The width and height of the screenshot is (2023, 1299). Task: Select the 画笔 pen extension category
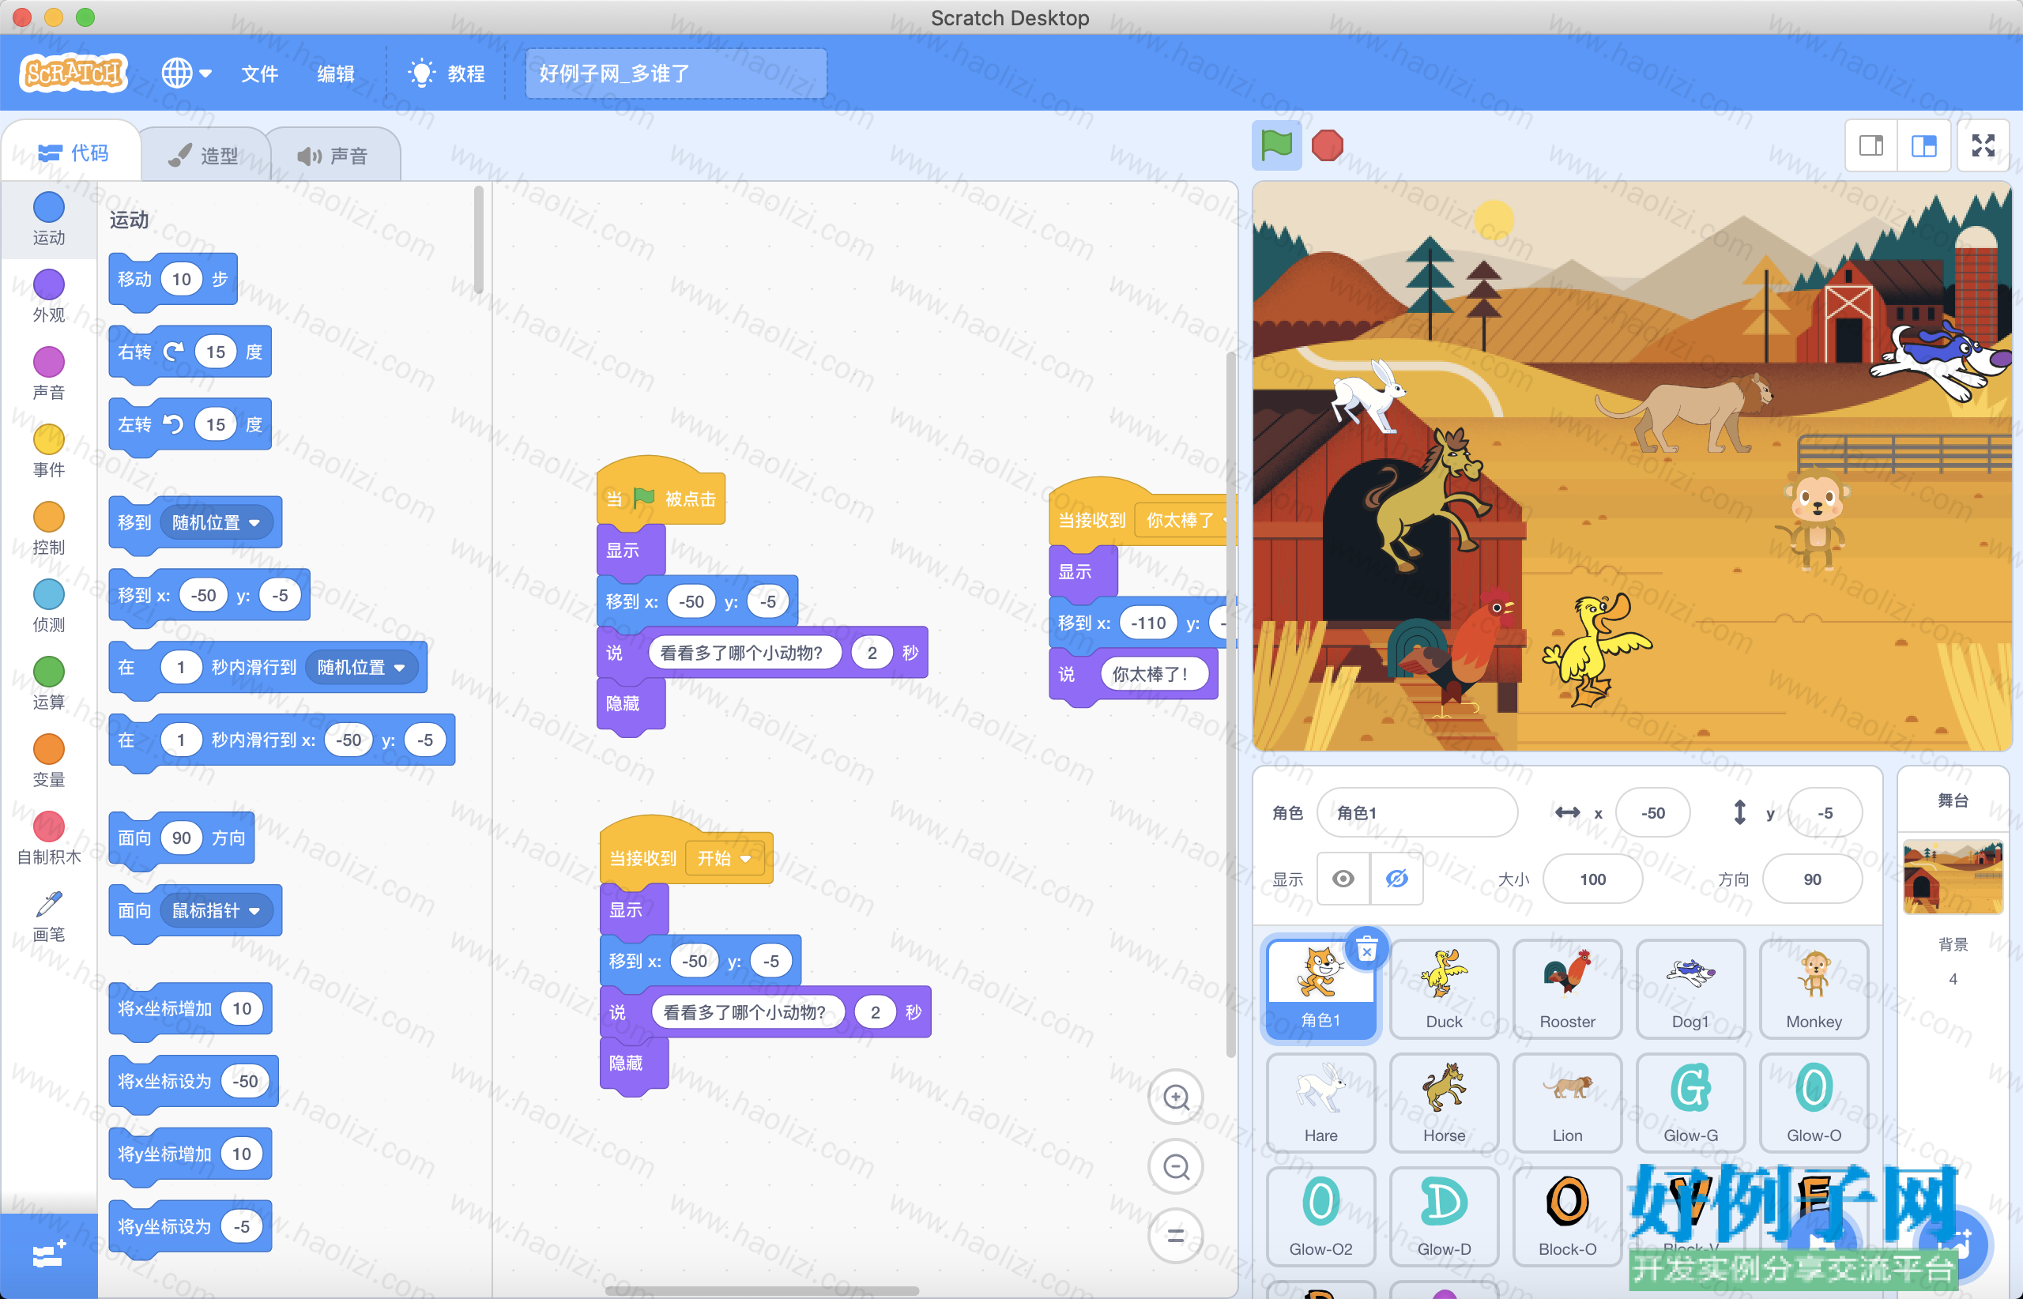click(49, 917)
